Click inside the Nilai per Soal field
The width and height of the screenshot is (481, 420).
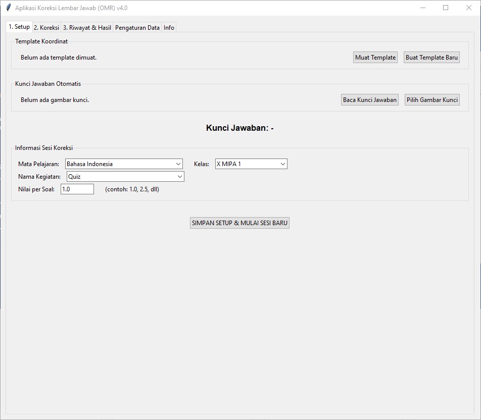[x=76, y=189]
